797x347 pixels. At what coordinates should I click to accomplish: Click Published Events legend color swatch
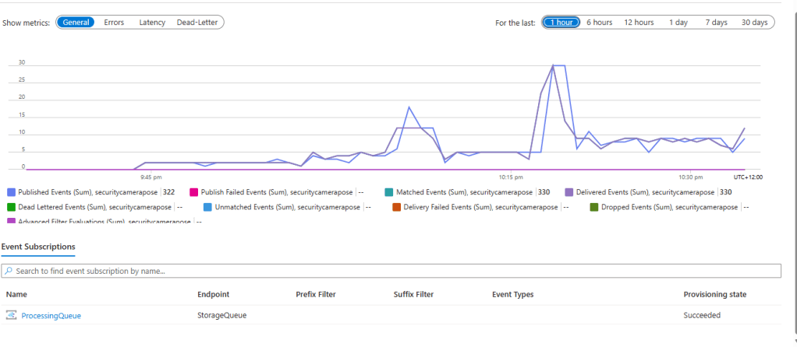[x=11, y=191]
